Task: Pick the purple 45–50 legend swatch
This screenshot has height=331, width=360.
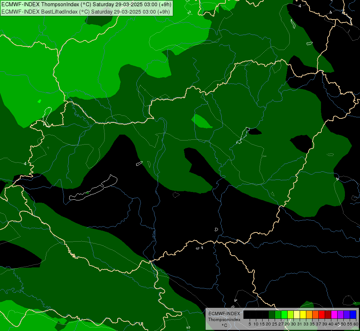Action: click(x=341, y=314)
